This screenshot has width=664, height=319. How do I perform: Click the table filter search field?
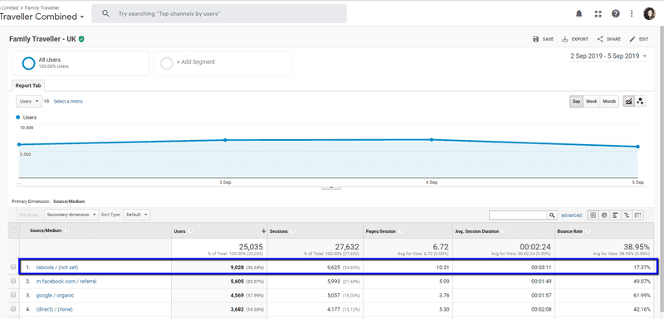coord(518,215)
